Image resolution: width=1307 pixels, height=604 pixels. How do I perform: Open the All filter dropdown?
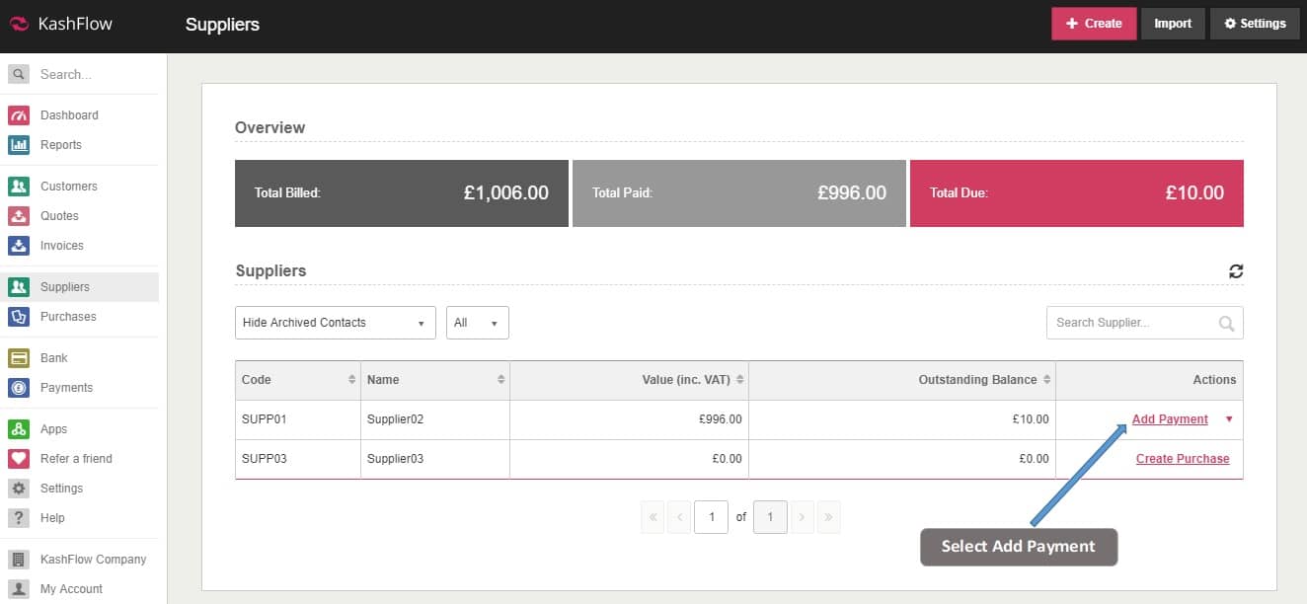pyautogui.click(x=477, y=323)
